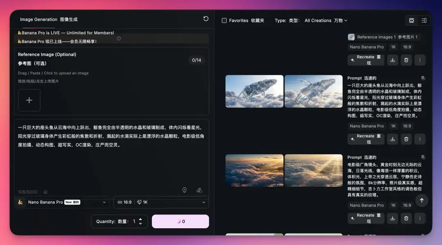The width and height of the screenshot is (442, 245).
Task: Click the plus box to upload a reference image
Action: 29,100
